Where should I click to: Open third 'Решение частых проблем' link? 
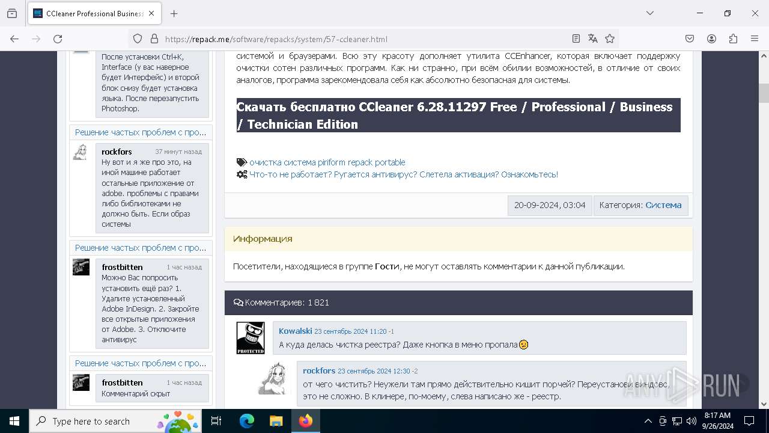(141, 363)
